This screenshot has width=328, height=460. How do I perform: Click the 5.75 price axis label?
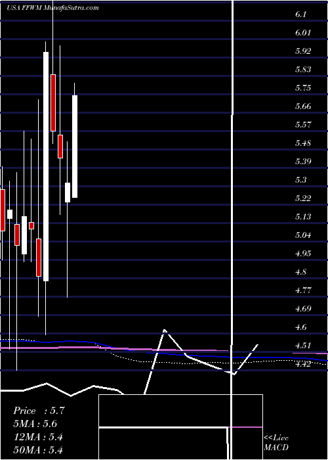tap(303, 88)
